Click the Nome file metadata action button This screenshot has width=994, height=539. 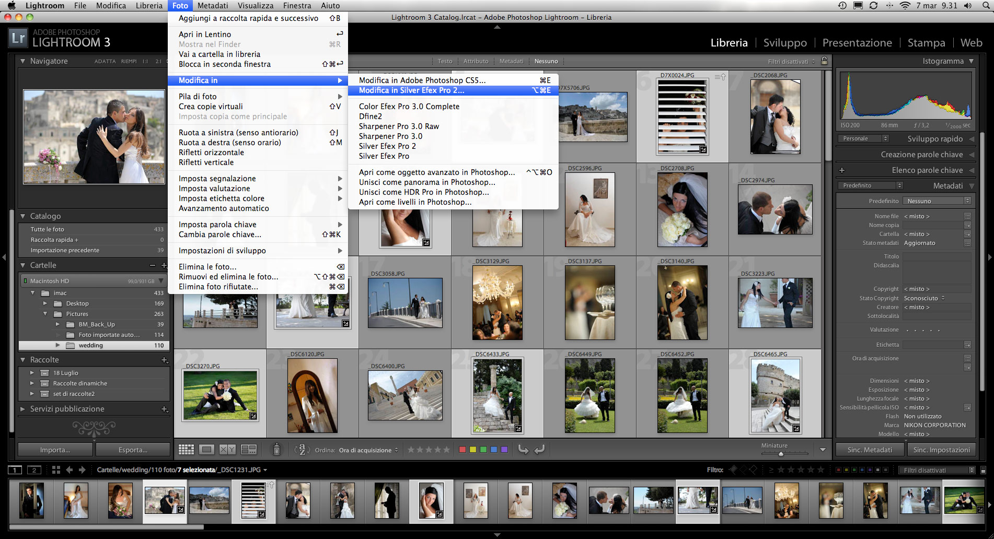click(x=967, y=216)
